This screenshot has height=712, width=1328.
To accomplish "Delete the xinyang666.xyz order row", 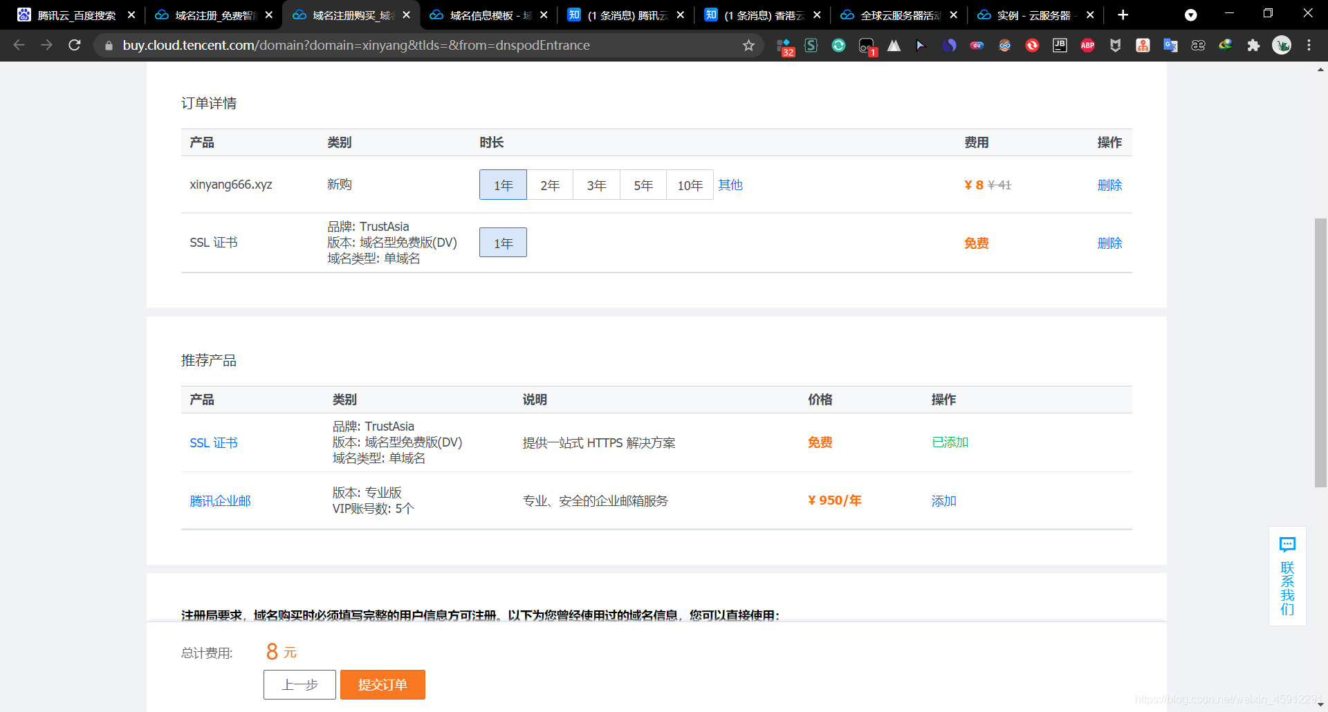I will point(1109,185).
